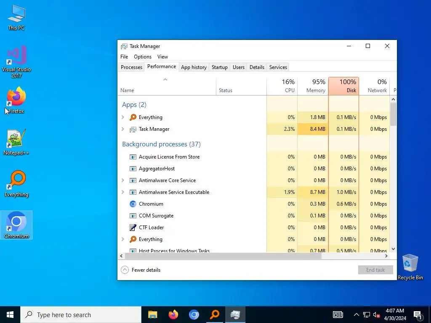Open the View menu
Screen dimensions: 431x323
point(163,57)
